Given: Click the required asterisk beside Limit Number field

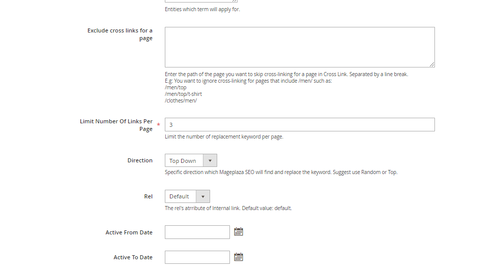Looking at the screenshot, I should [158, 125].
